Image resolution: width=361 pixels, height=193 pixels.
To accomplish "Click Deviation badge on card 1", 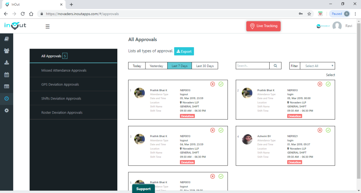I will pos(187,116).
